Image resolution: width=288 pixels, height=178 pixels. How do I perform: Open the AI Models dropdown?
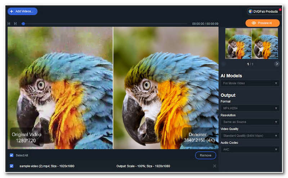pyautogui.click(x=250, y=83)
